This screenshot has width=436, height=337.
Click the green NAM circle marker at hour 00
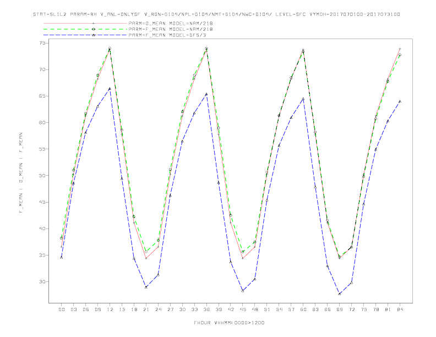pyautogui.click(x=62, y=238)
